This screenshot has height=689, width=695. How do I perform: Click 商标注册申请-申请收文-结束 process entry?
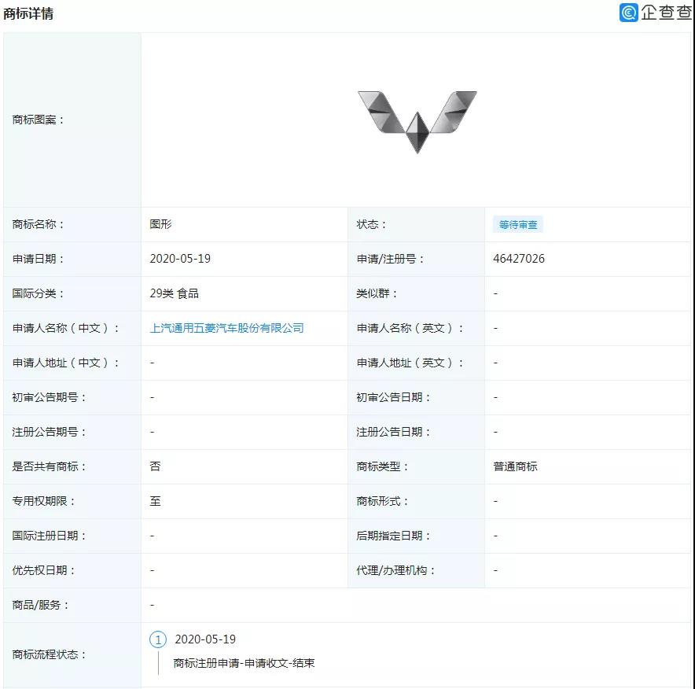point(244,663)
